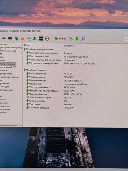Launch the memory benchmark RAM icon
128x171 pixels.
[10, 38]
